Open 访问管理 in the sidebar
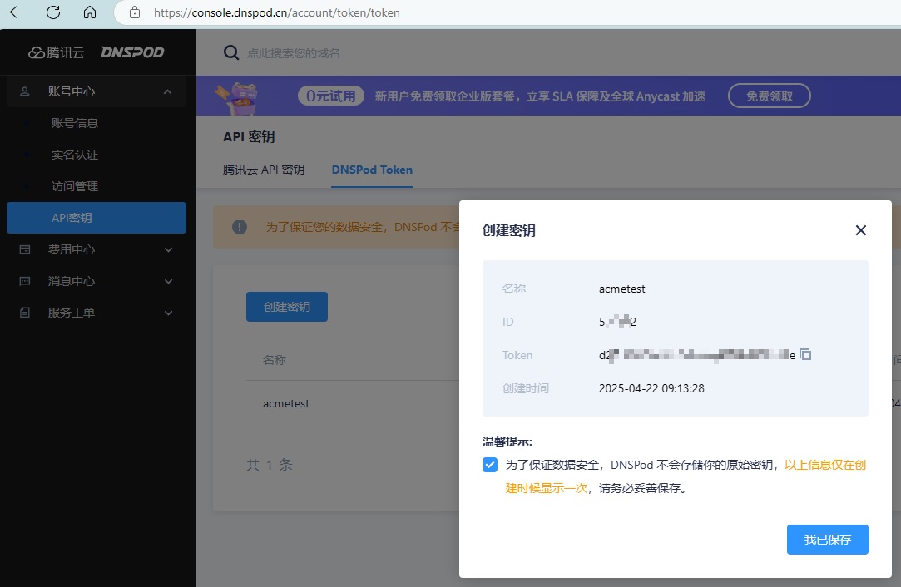Image resolution: width=901 pixels, height=587 pixels. (x=75, y=186)
